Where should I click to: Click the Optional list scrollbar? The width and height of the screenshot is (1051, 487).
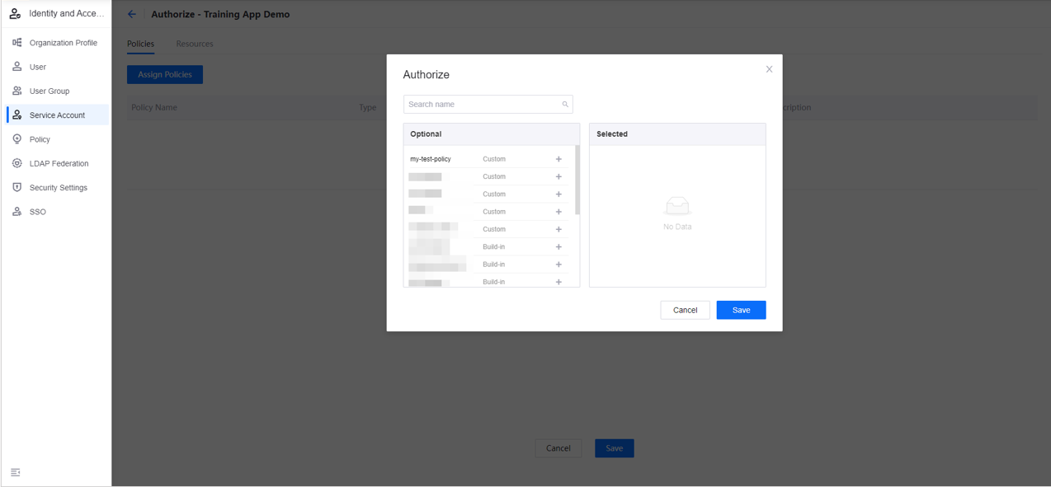(x=577, y=181)
